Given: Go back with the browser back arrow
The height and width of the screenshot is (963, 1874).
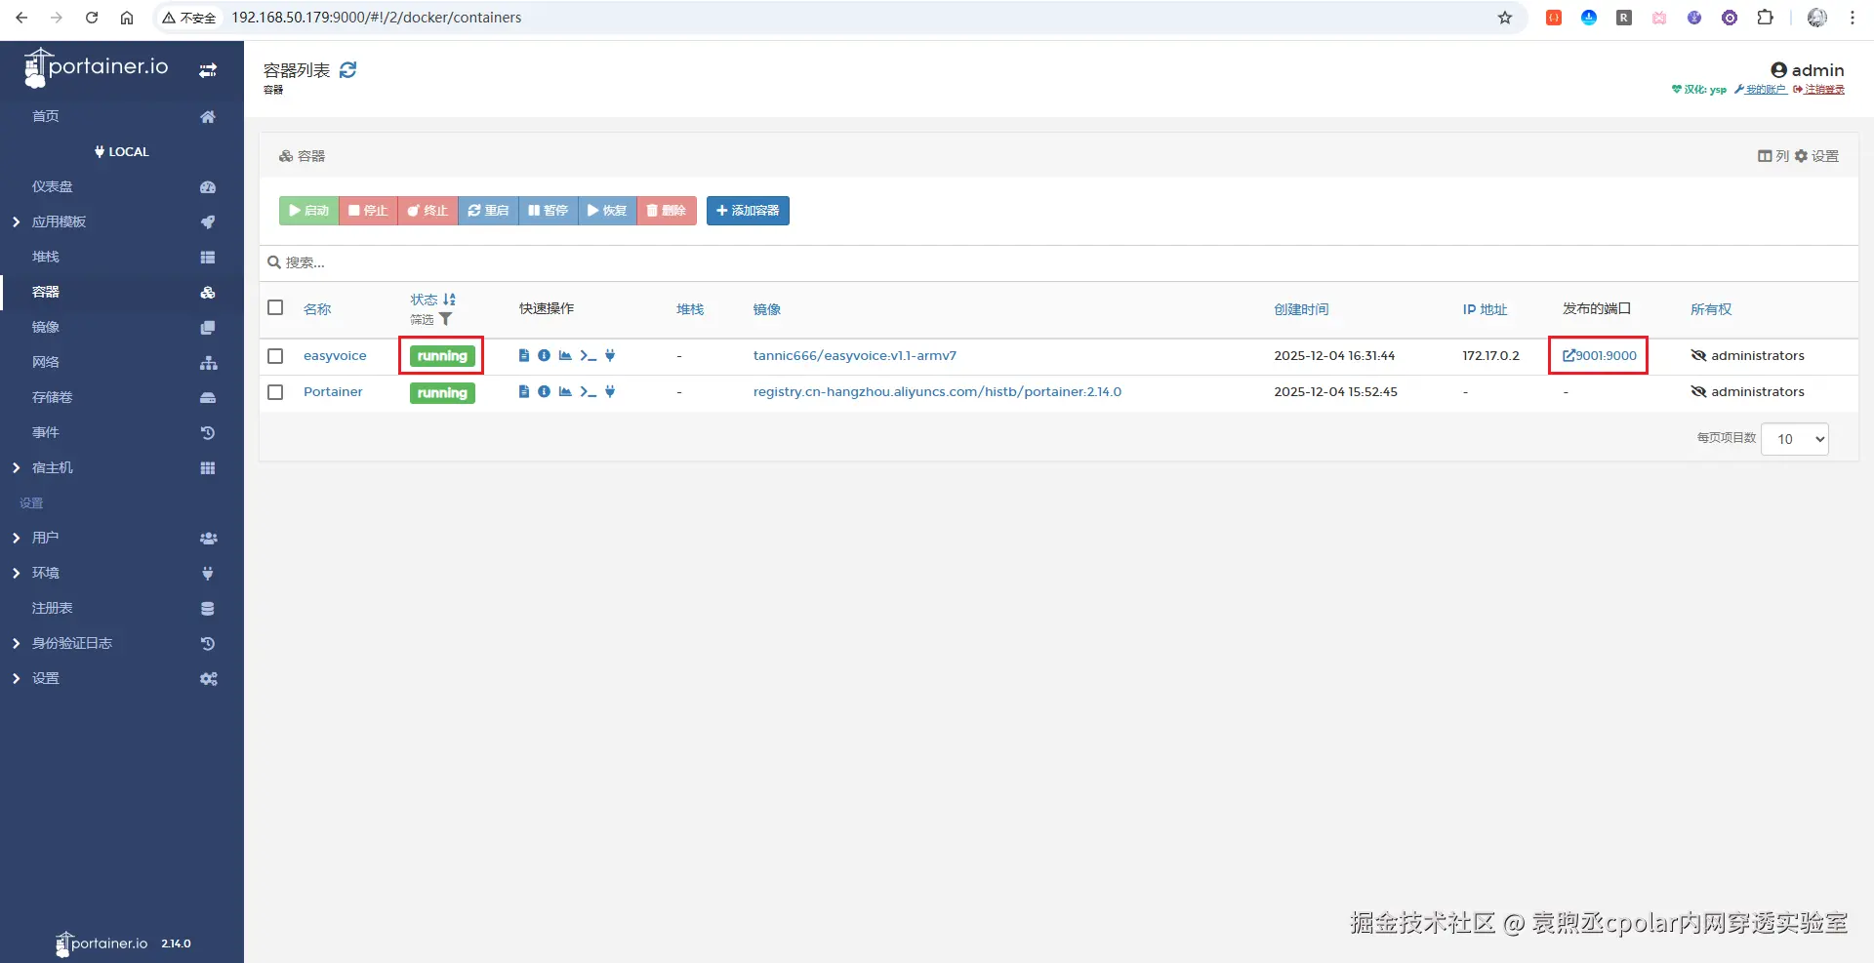Looking at the screenshot, I should 21,18.
